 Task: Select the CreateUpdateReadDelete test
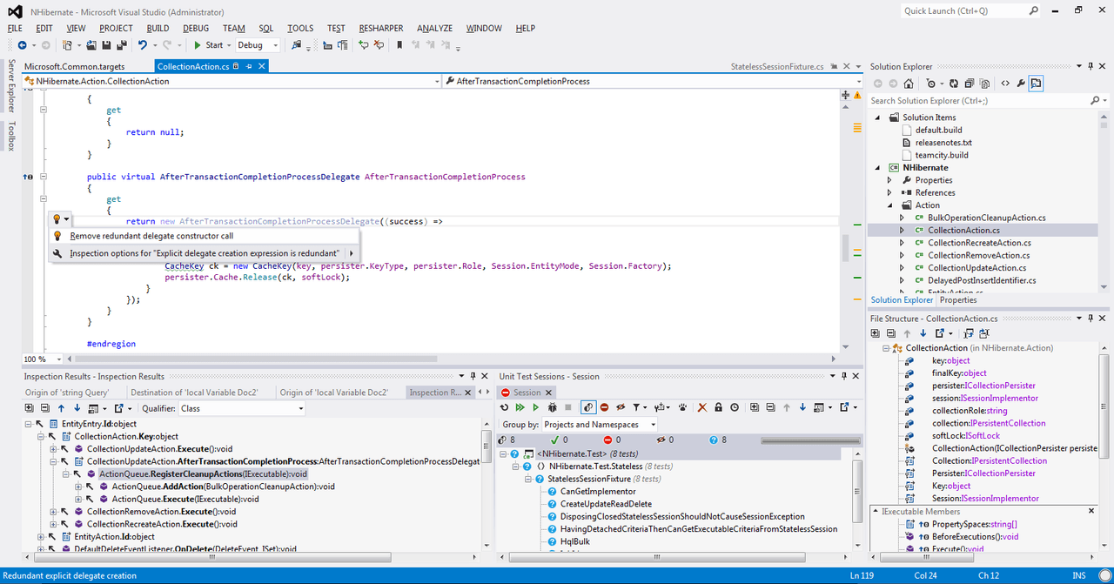click(x=606, y=504)
